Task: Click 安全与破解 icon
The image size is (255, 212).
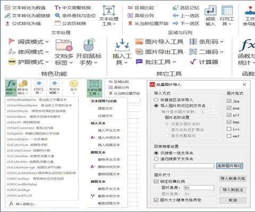Action: tap(54, 83)
